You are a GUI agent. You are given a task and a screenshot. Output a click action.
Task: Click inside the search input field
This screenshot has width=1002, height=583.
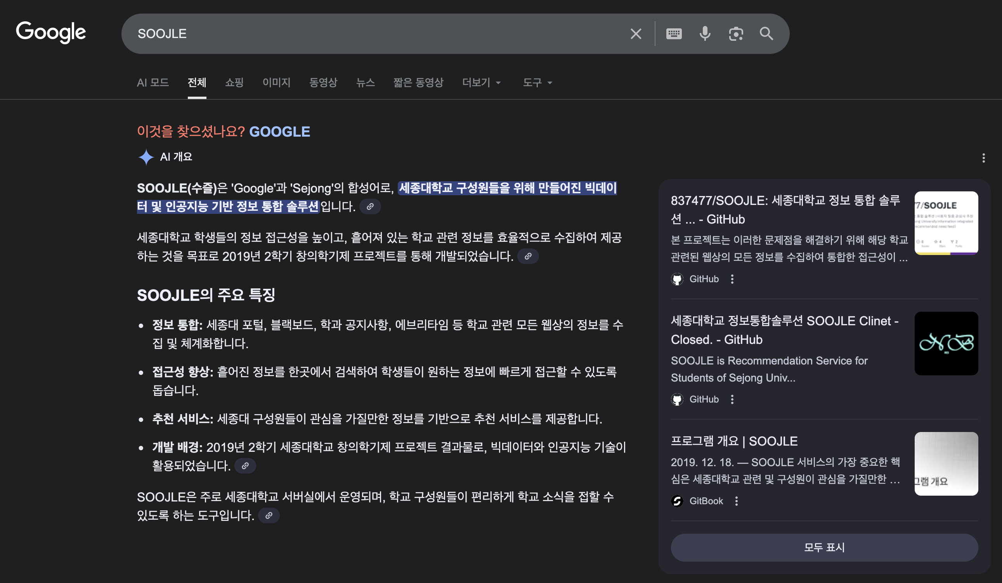click(358, 33)
